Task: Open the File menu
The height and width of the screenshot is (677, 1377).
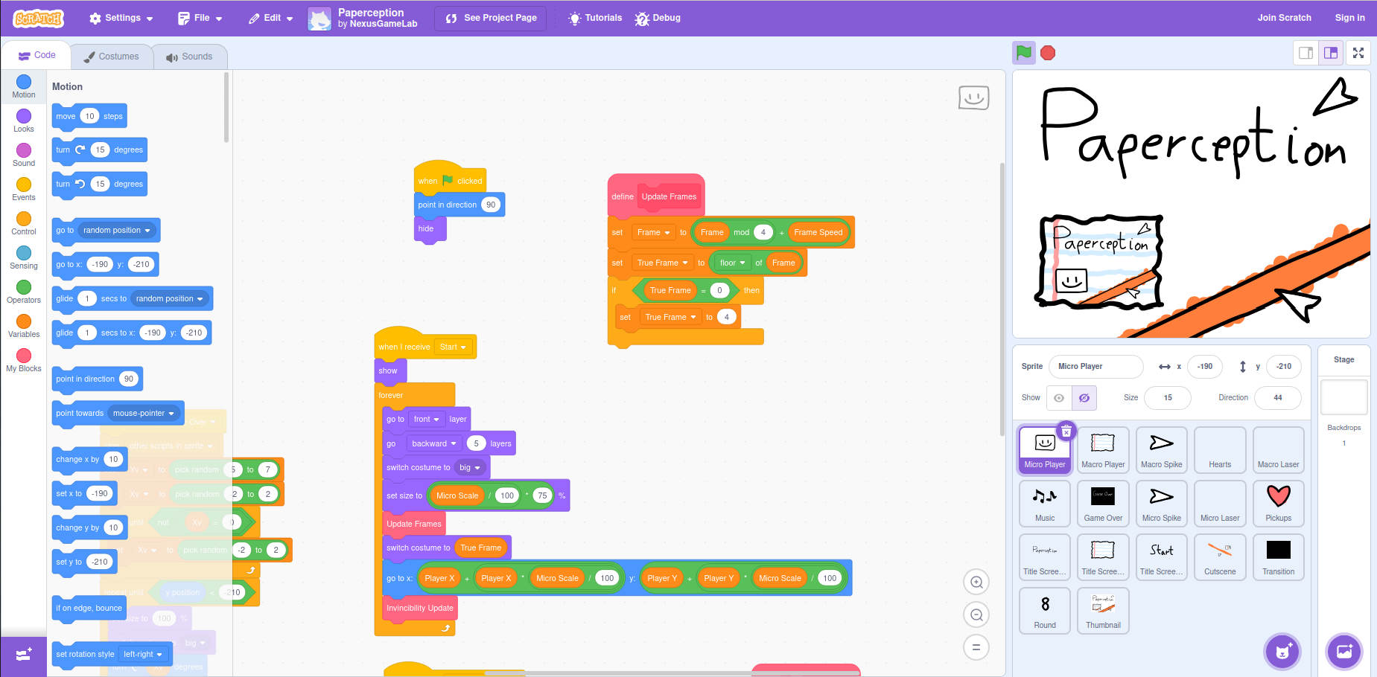Action: pyautogui.click(x=200, y=18)
